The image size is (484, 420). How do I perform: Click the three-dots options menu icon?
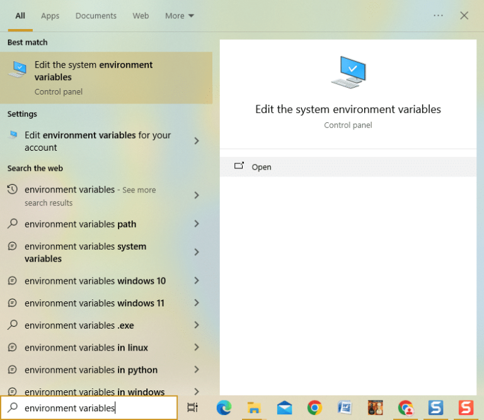coord(438,16)
